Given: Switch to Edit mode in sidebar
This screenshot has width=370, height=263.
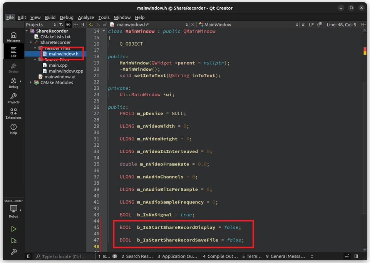Looking at the screenshot, I should click(13, 52).
